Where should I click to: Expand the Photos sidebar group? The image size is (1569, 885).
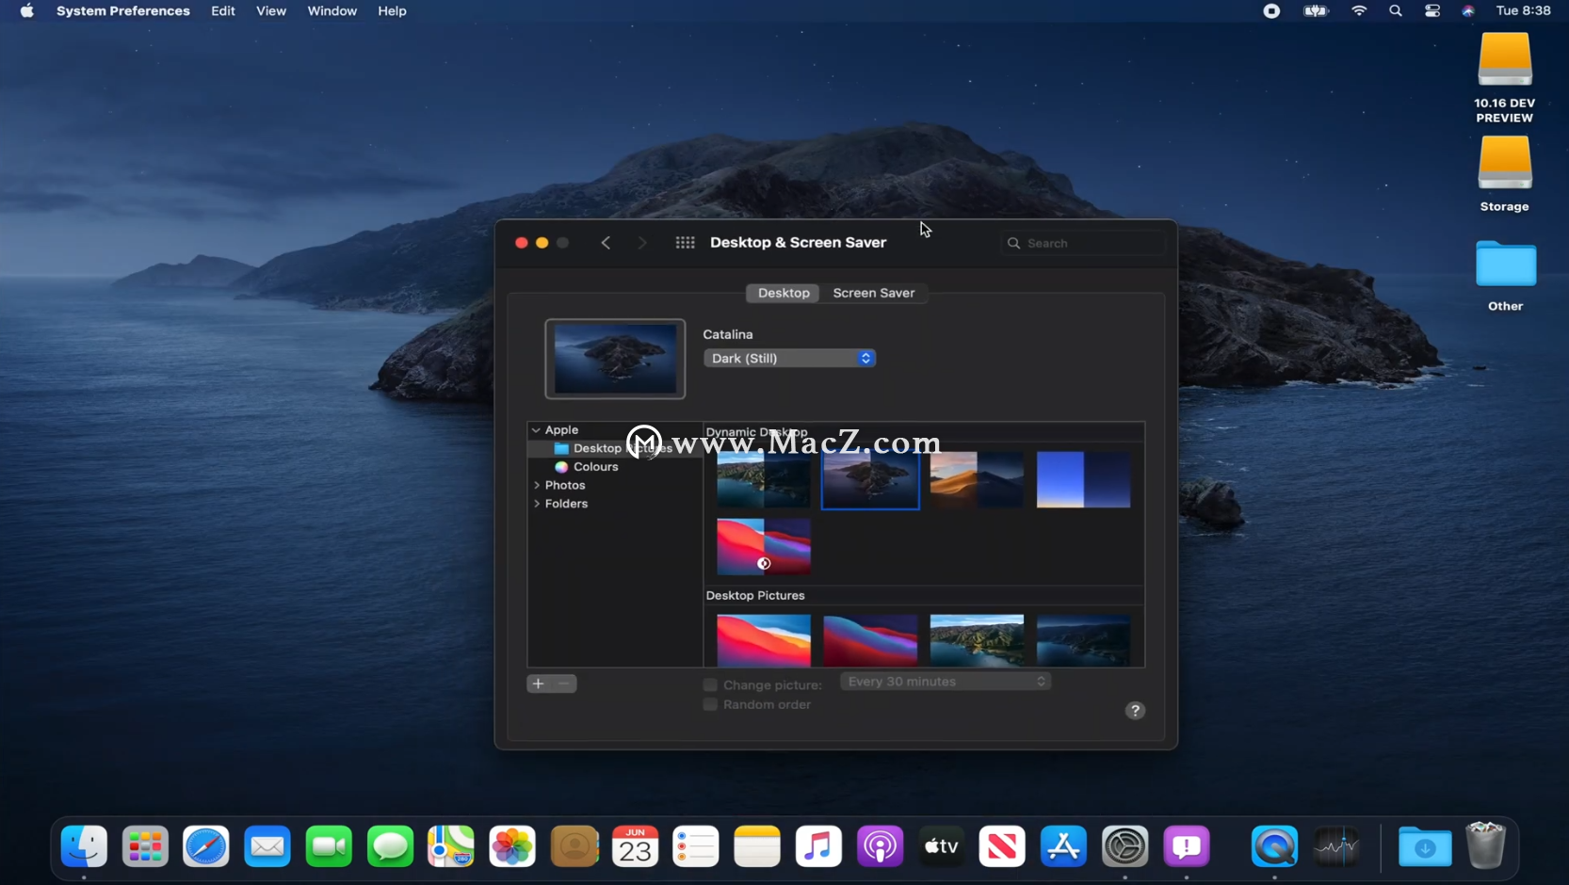(537, 486)
